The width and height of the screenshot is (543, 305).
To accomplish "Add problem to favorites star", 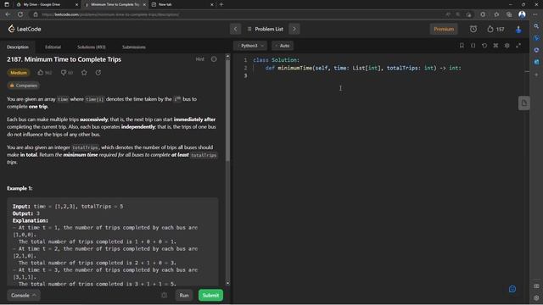I will pyautogui.click(x=84, y=73).
